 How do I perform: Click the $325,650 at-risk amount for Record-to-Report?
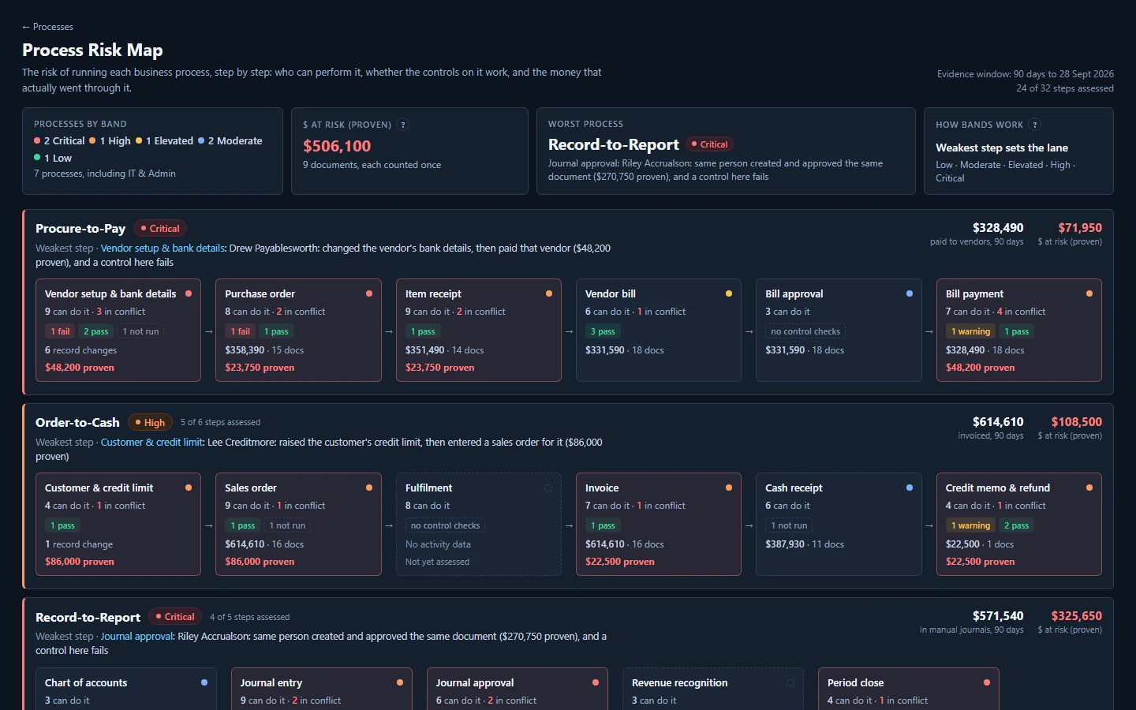pyautogui.click(x=1077, y=616)
